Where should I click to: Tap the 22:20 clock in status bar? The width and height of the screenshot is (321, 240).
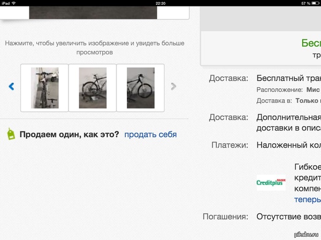(x=160, y=3)
